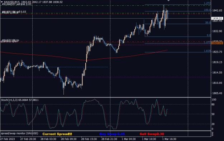Click the 28 Feb 21:30 time label
Viewport: 224px width, 141px height.
click(x=109, y=139)
